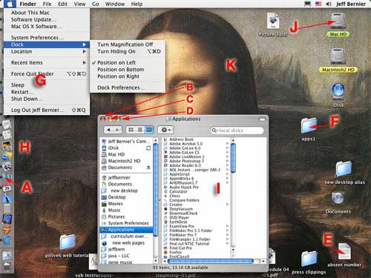Select the apps1 folder on desktop

309,126
